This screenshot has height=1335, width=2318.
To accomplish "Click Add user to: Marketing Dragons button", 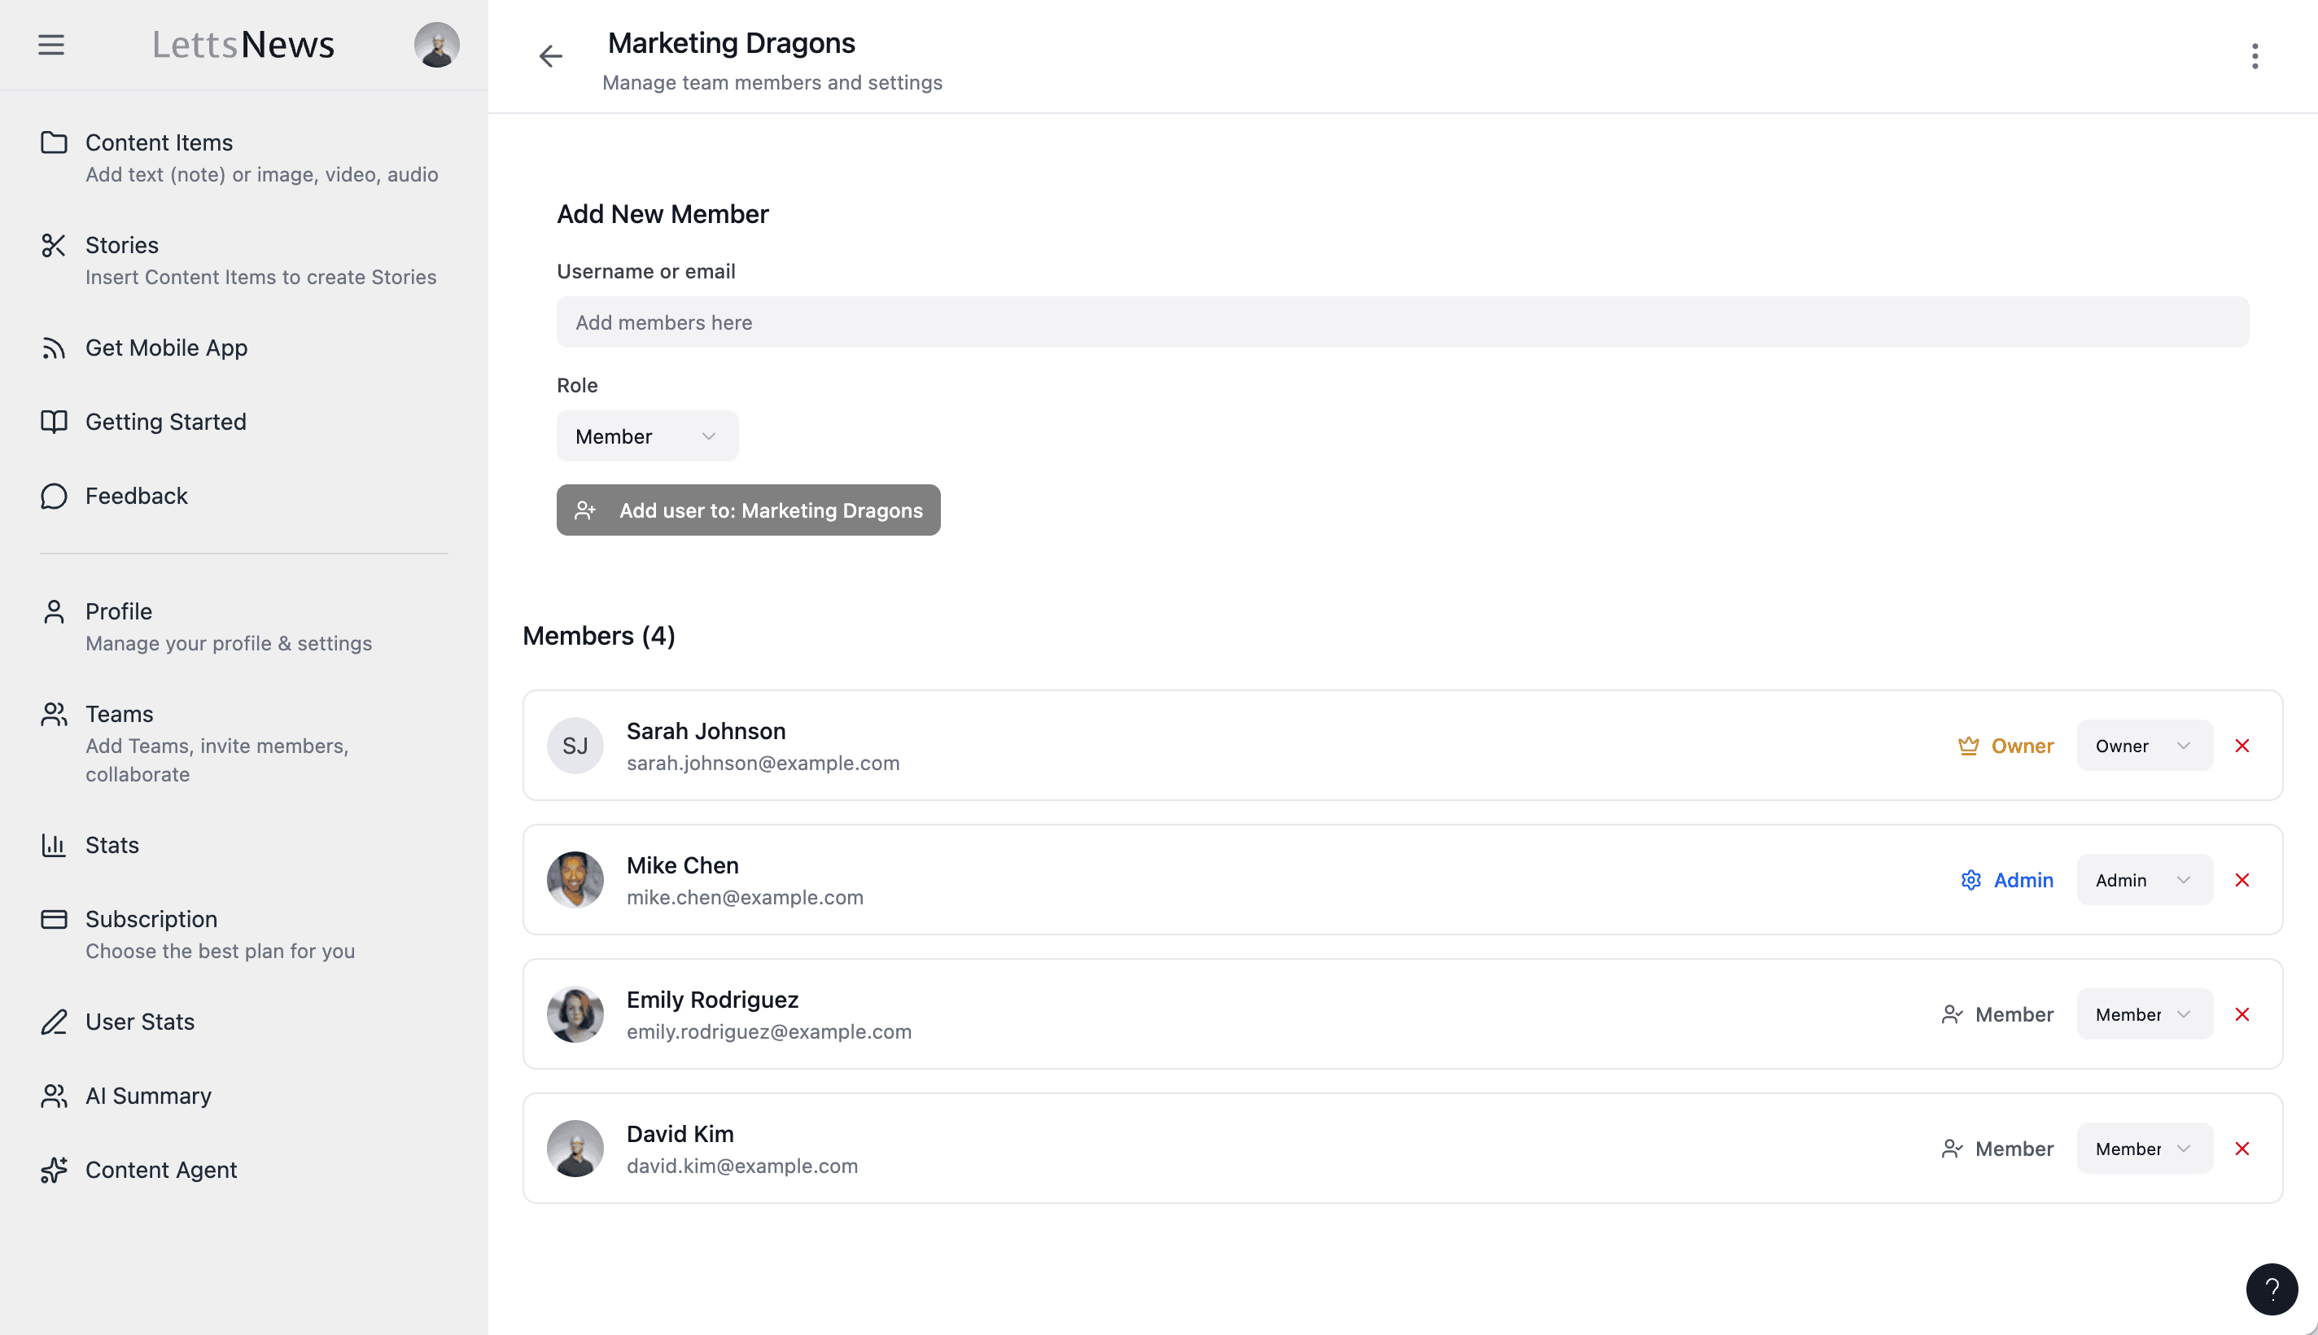I will pos(748,510).
